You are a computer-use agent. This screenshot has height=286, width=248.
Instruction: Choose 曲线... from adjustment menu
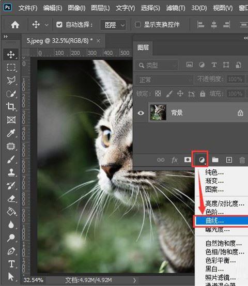click(x=222, y=221)
